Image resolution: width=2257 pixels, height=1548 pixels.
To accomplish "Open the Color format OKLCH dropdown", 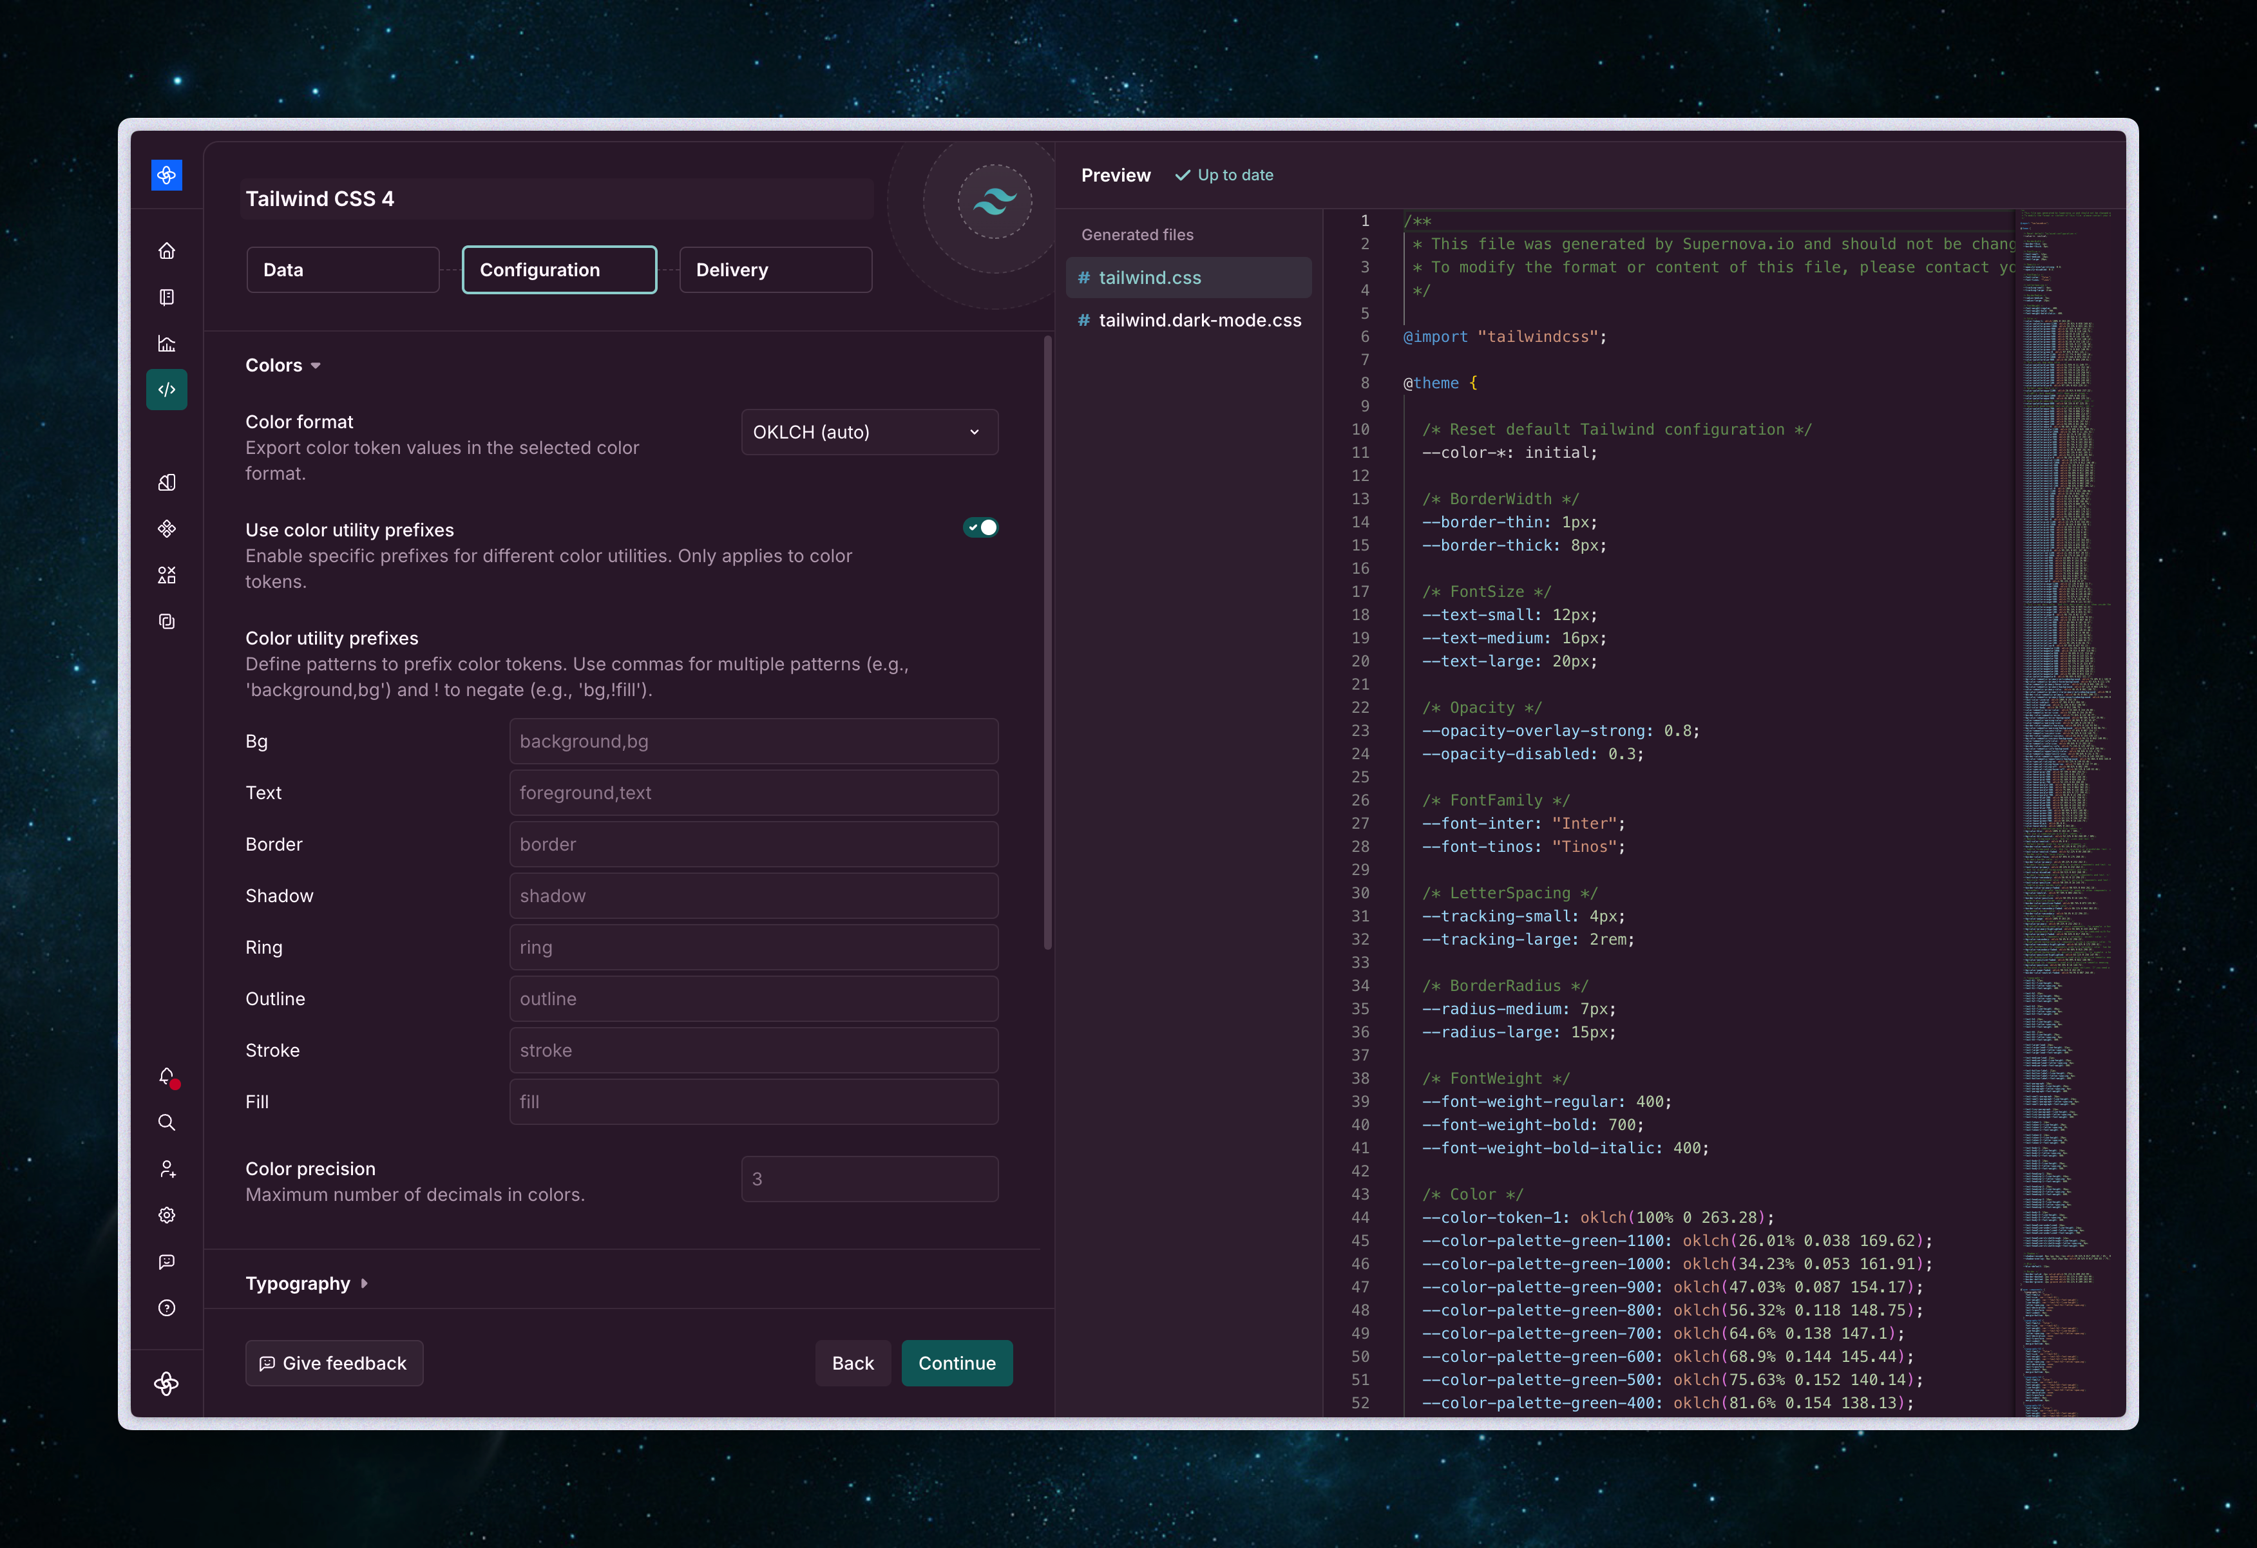I will [868, 432].
